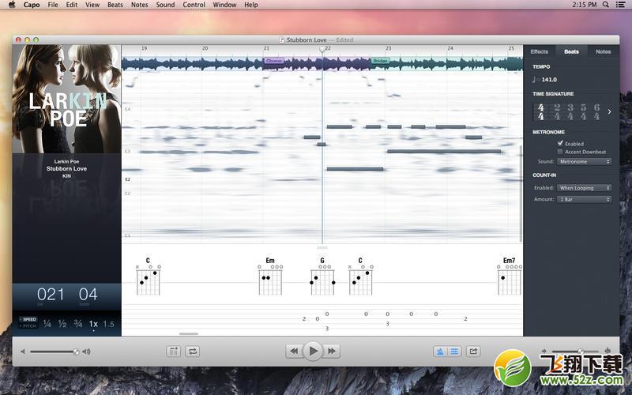
Task: Select the 3/4 time signature
Action: pos(570,111)
